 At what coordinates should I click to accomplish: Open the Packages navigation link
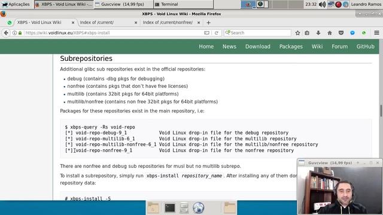291,47
